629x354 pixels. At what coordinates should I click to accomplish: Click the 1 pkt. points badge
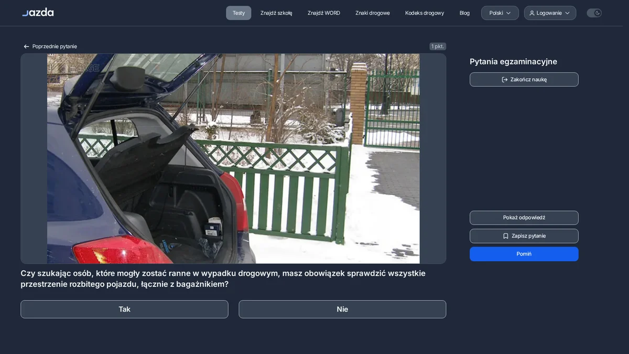[438, 46]
